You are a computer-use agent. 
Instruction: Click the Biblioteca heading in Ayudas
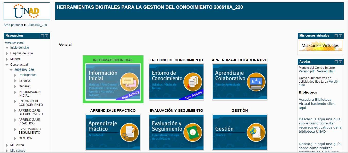(x=308, y=92)
